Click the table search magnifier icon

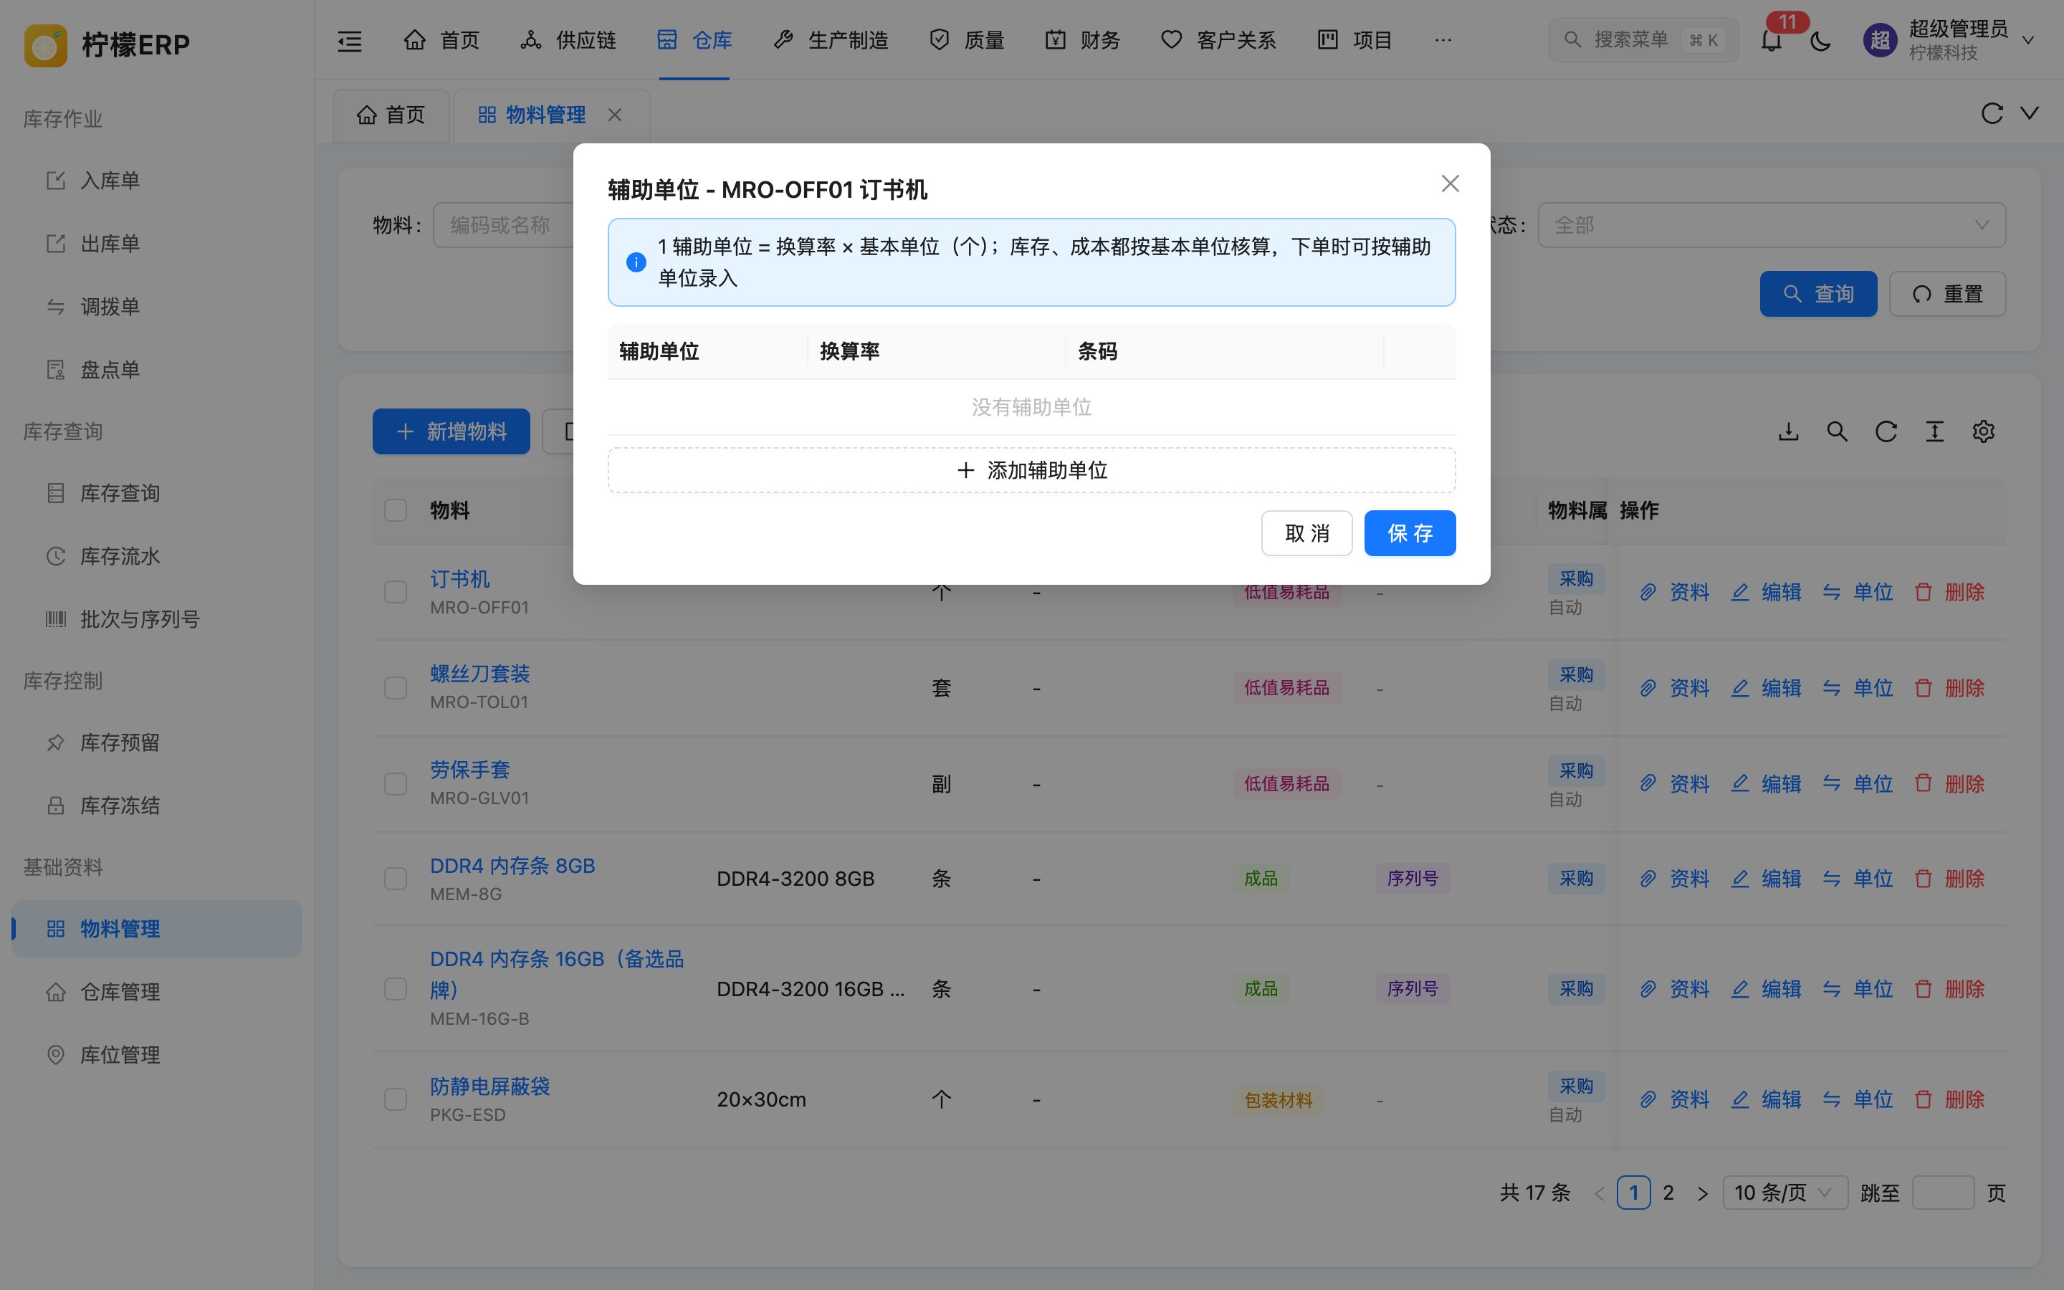1837,431
